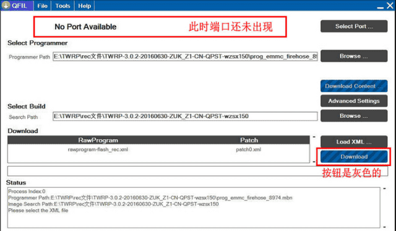Click the Image Search Path status line
396x231 pixels.
[113, 204]
